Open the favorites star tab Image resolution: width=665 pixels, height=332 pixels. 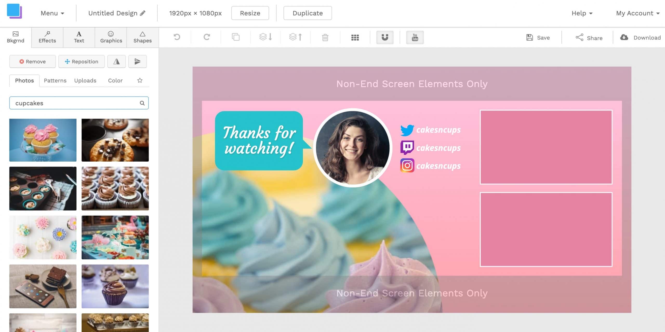click(x=140, y=80)
